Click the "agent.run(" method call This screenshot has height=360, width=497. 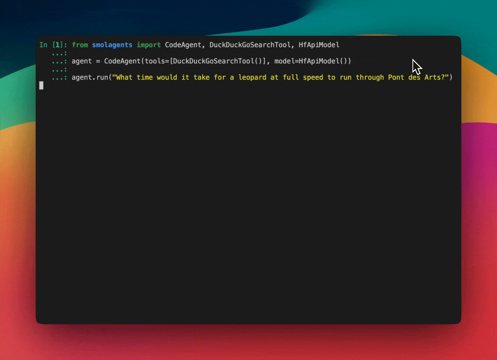point(91,78)
